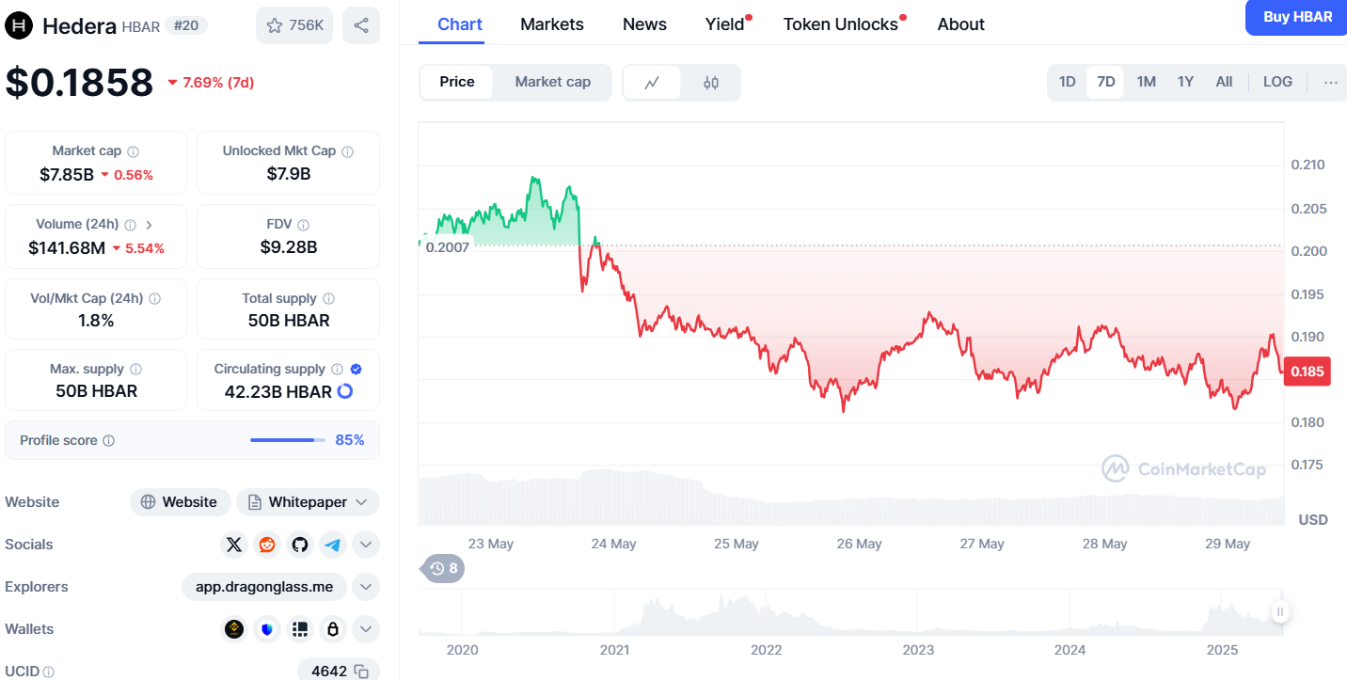Switch to the Token Unlocks tab
1347x680 pixels.
click(841, 24)
